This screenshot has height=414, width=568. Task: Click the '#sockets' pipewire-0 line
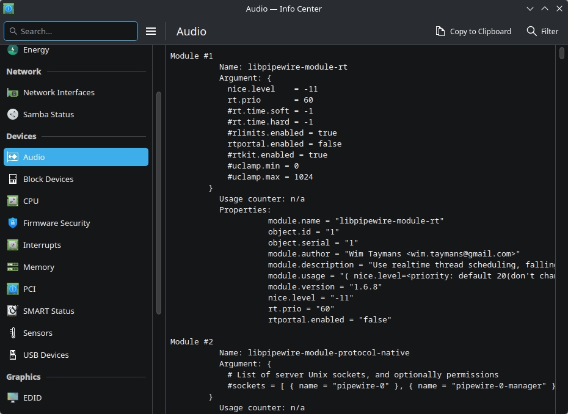point(391,386)
